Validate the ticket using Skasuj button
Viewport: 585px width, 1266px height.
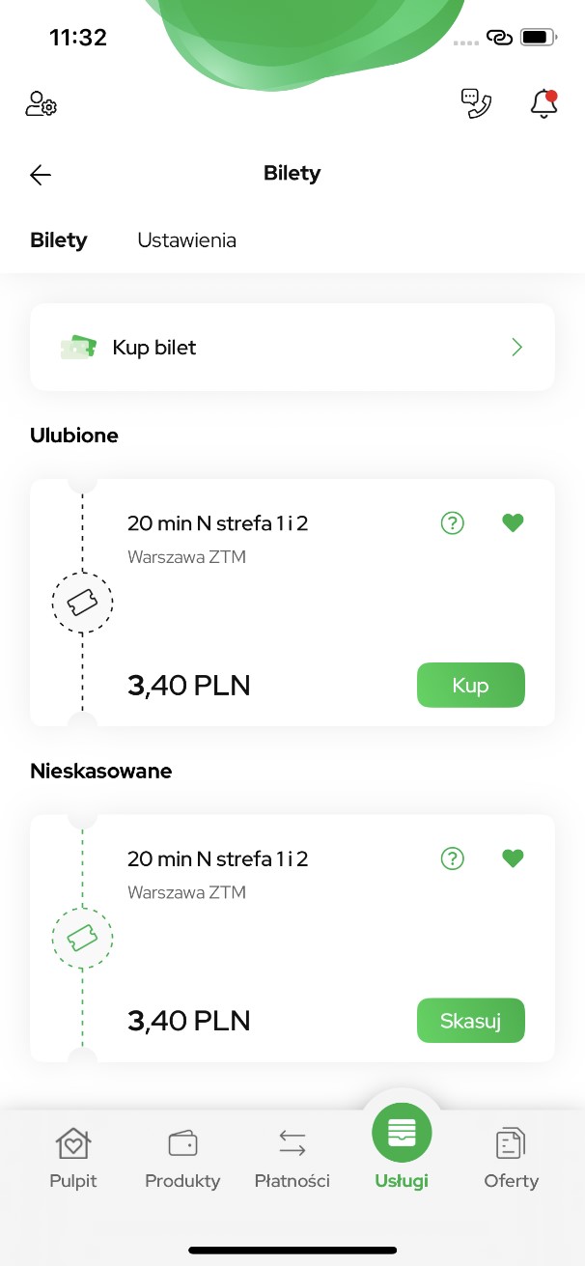pos(470,1020)
